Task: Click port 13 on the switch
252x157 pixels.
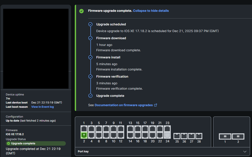Action: (x=130, y=129)
